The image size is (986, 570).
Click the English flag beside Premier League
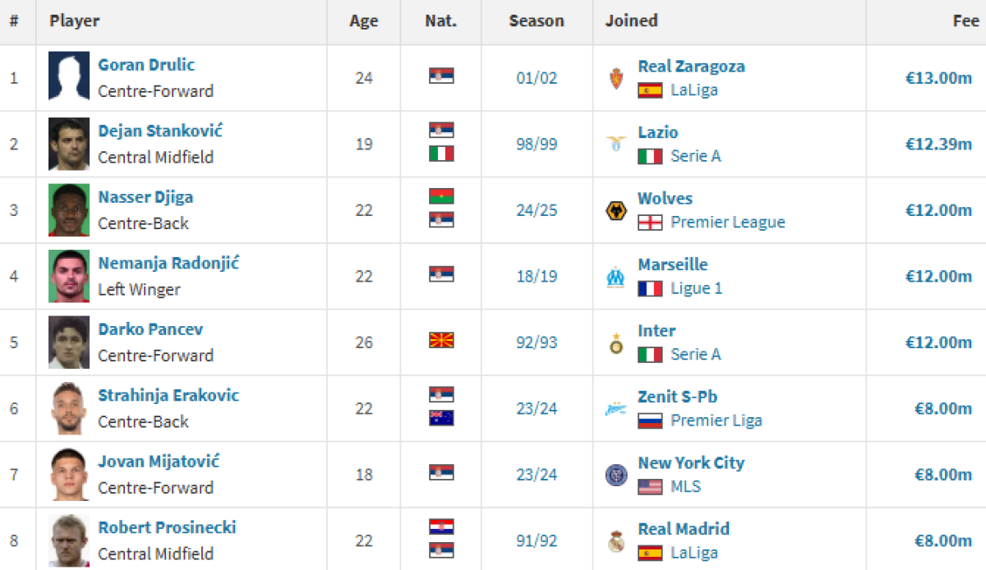pos(650,223)
